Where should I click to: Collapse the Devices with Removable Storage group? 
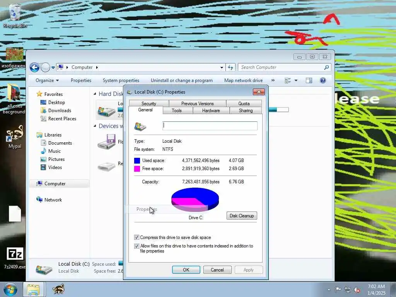click(95, 126)
